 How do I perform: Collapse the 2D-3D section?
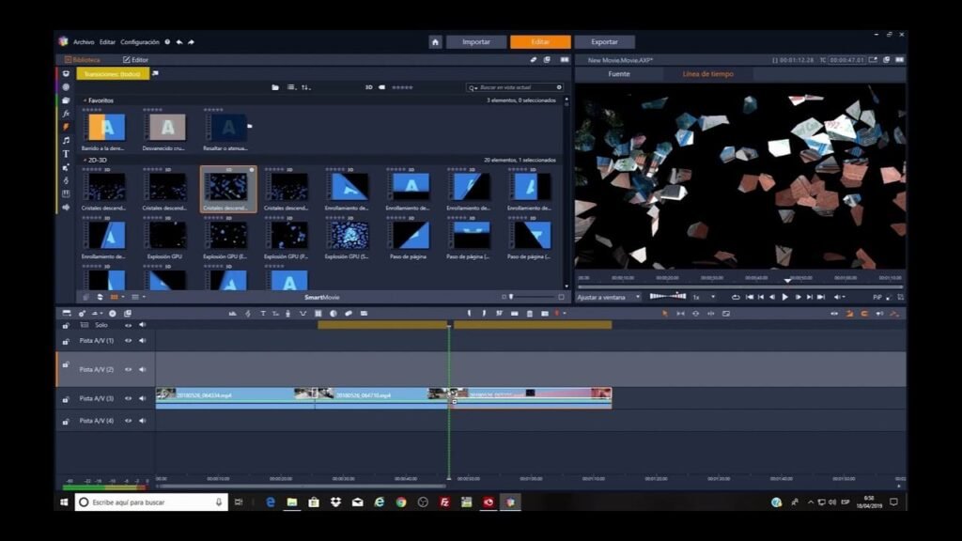85,160
